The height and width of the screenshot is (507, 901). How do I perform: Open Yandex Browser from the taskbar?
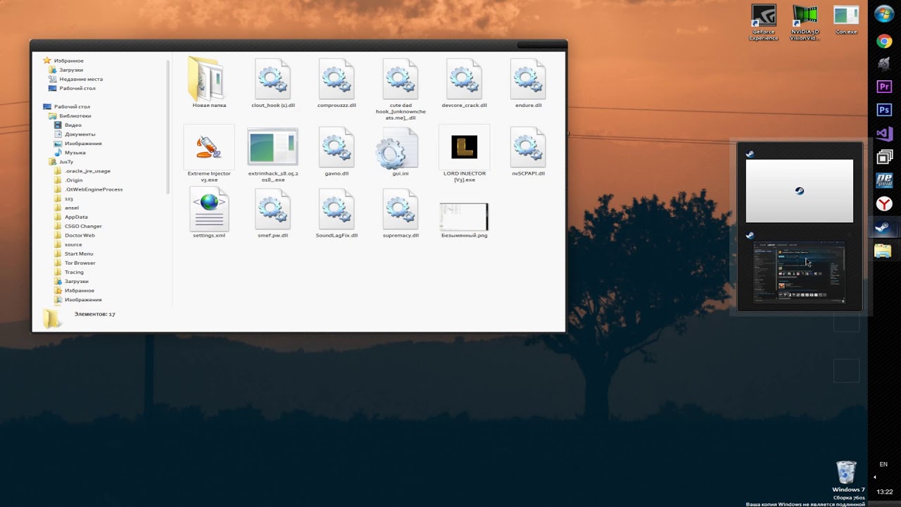click(x=884, y=204)
